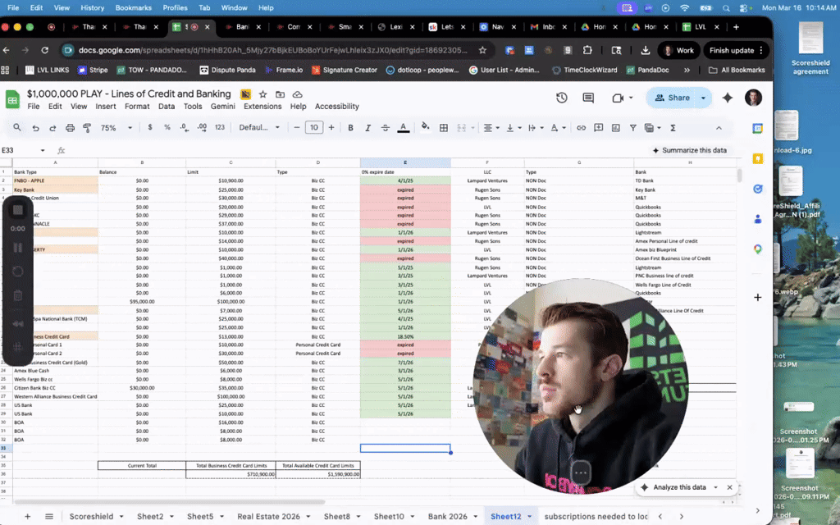This screenshot has height=525, width=840.
Task: Open the Extensions menu
Action: tap(262, 106)
